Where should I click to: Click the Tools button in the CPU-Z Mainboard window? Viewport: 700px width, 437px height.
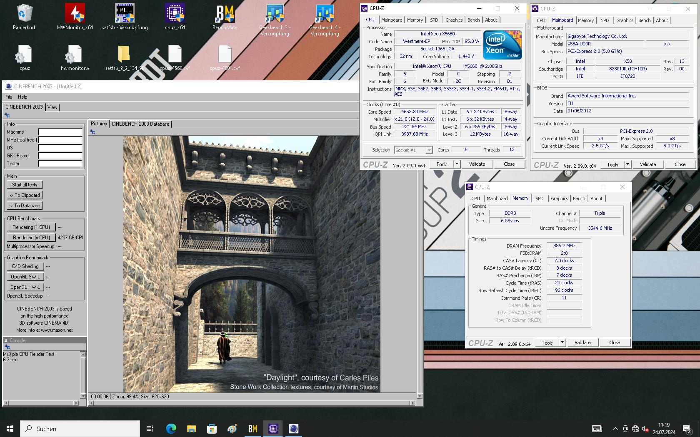click(x=612, y=164)
